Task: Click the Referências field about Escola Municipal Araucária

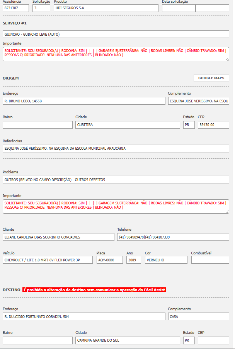Action: pos(116,149)
